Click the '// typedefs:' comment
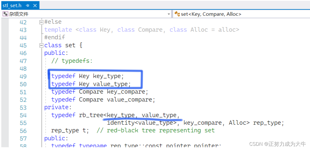 click(x=72, y=61)
